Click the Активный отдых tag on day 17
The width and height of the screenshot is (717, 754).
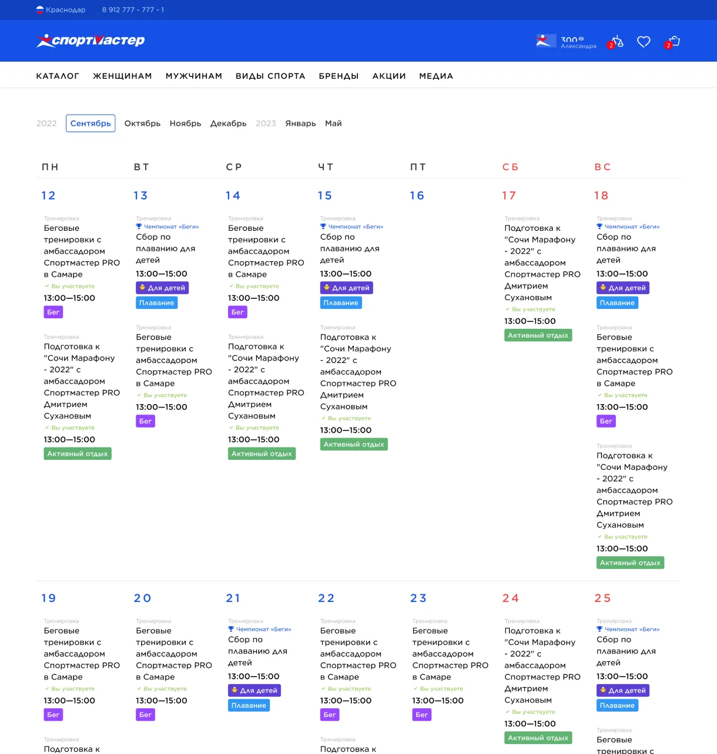point(538,335)
